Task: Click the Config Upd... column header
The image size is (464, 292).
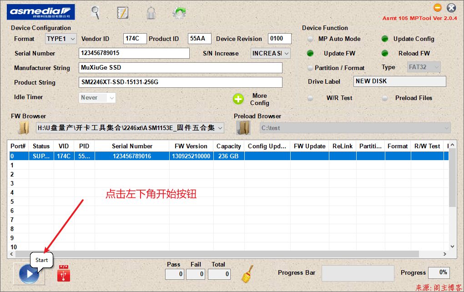Action: pyautogui.click(x=267, y=146)
